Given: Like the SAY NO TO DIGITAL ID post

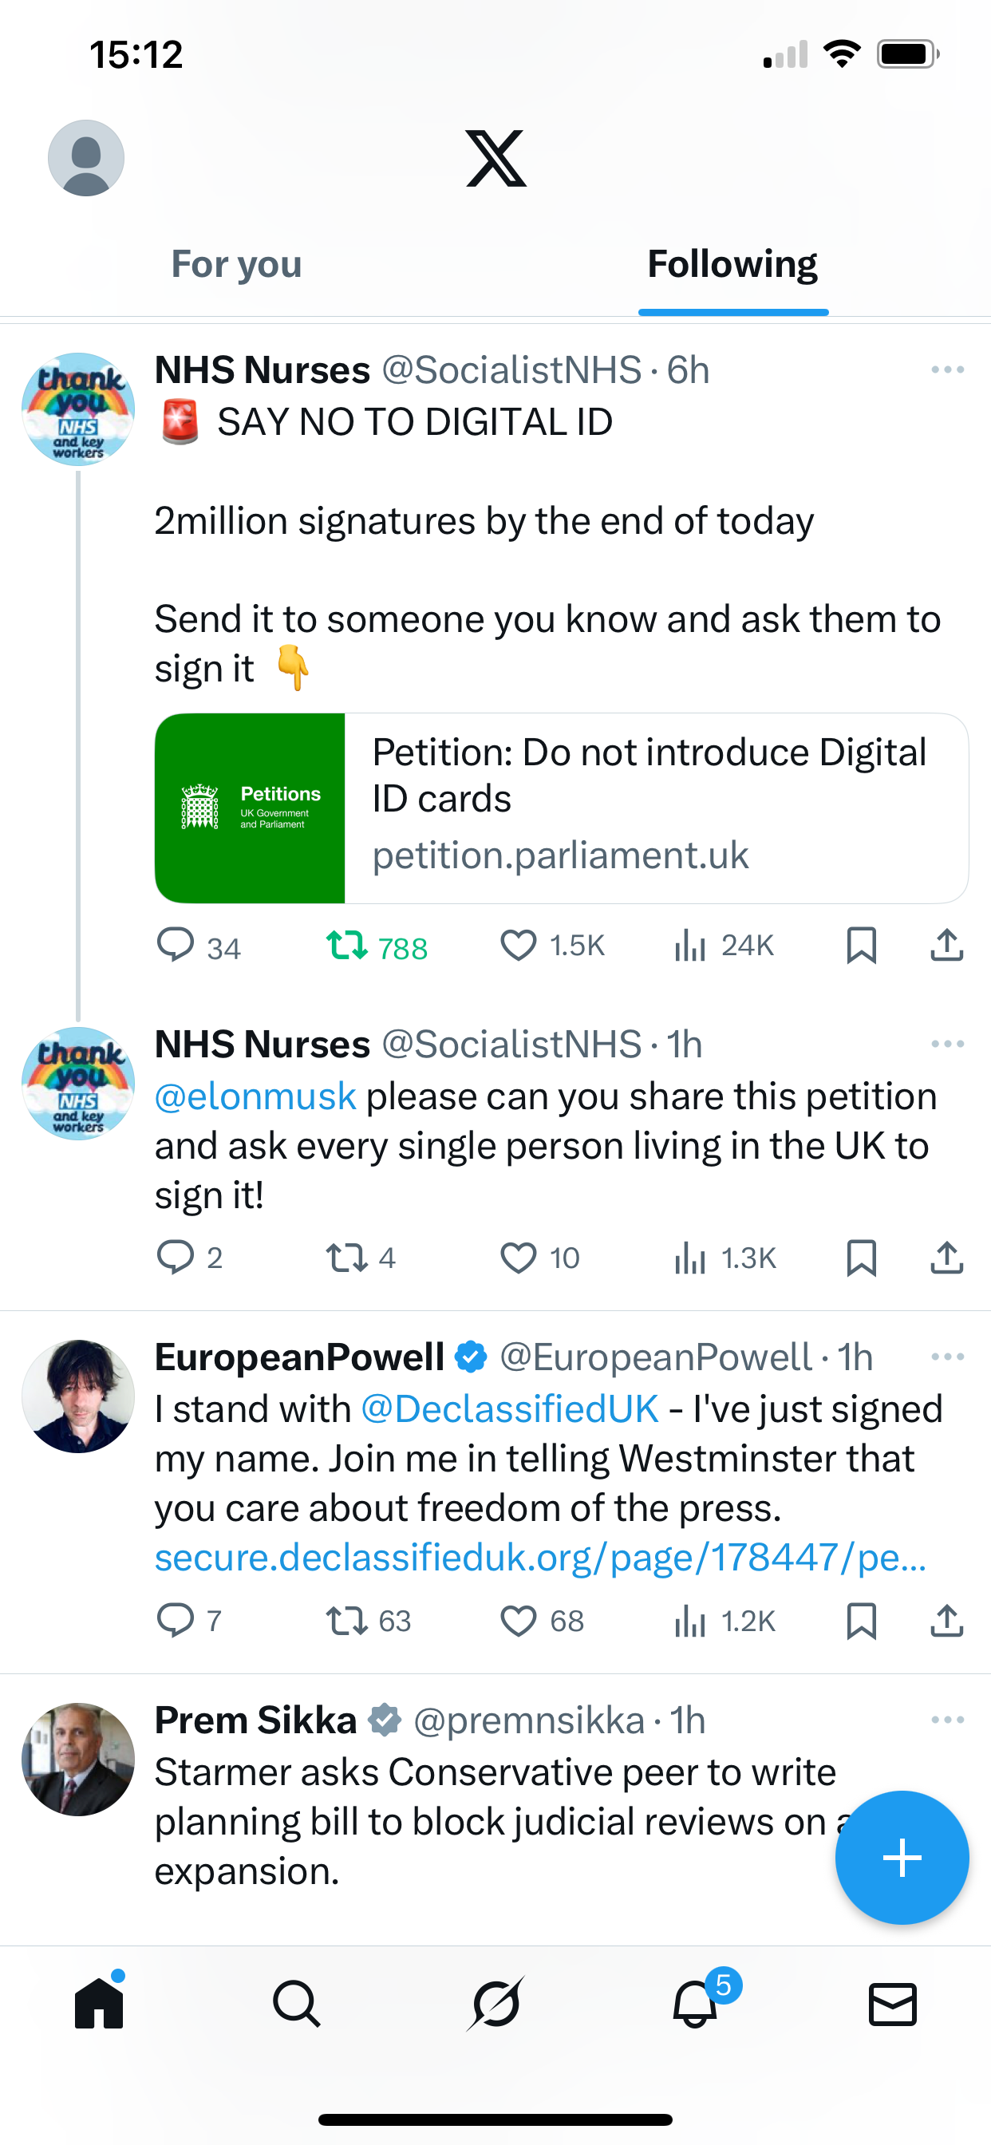Looking at the screenshot, I should [x=518, y=945].
